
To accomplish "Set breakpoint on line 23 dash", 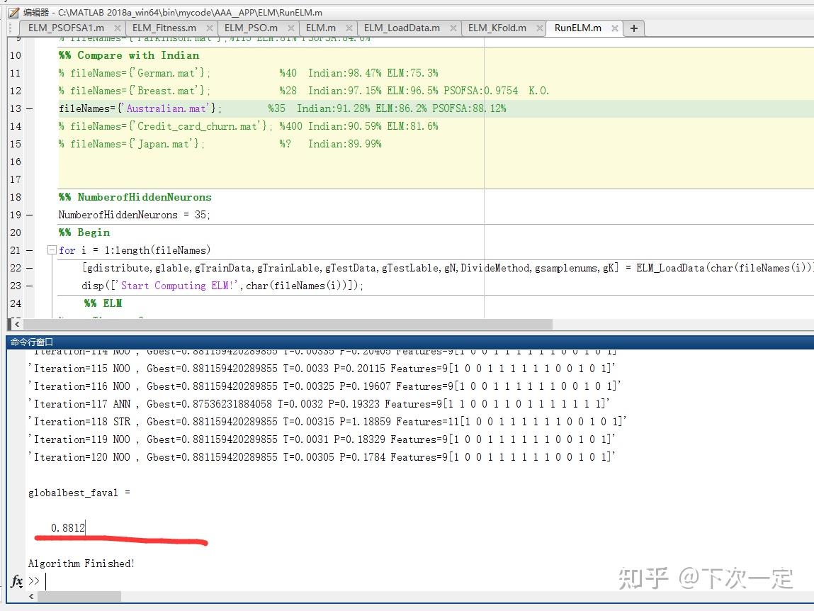I will pyautogui.click(x=30, y=286).
